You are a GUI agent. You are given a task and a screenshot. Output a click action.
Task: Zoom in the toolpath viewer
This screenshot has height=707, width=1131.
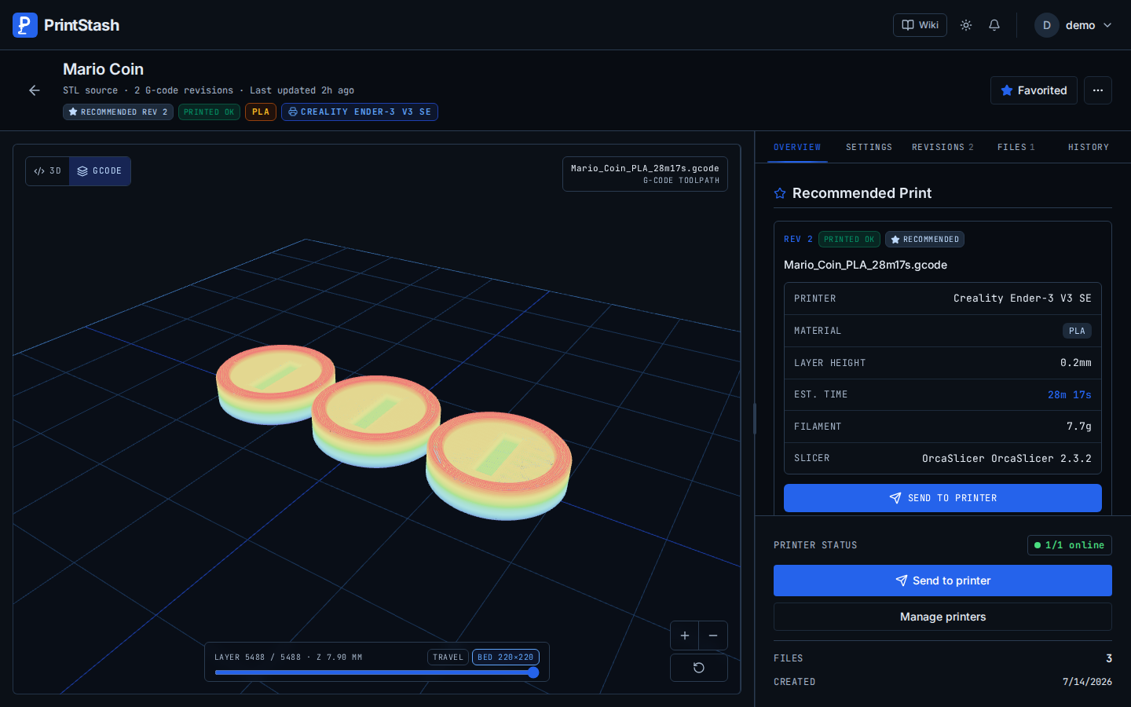coord(685,636)
